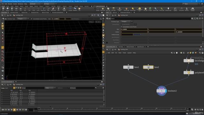This screenshot has width=204, height=115.
Task: Toggle Consolidate Corner Points in viewport toolbar
Action: 32,19
